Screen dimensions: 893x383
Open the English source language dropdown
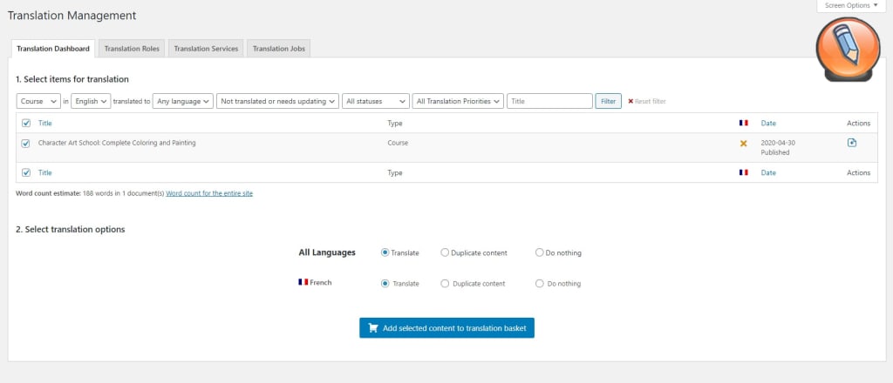pos(91,101)
